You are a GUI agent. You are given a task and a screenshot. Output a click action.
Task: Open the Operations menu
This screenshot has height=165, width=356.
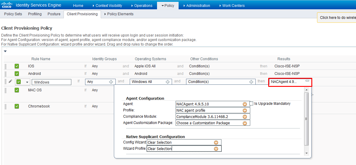[142, 5]
